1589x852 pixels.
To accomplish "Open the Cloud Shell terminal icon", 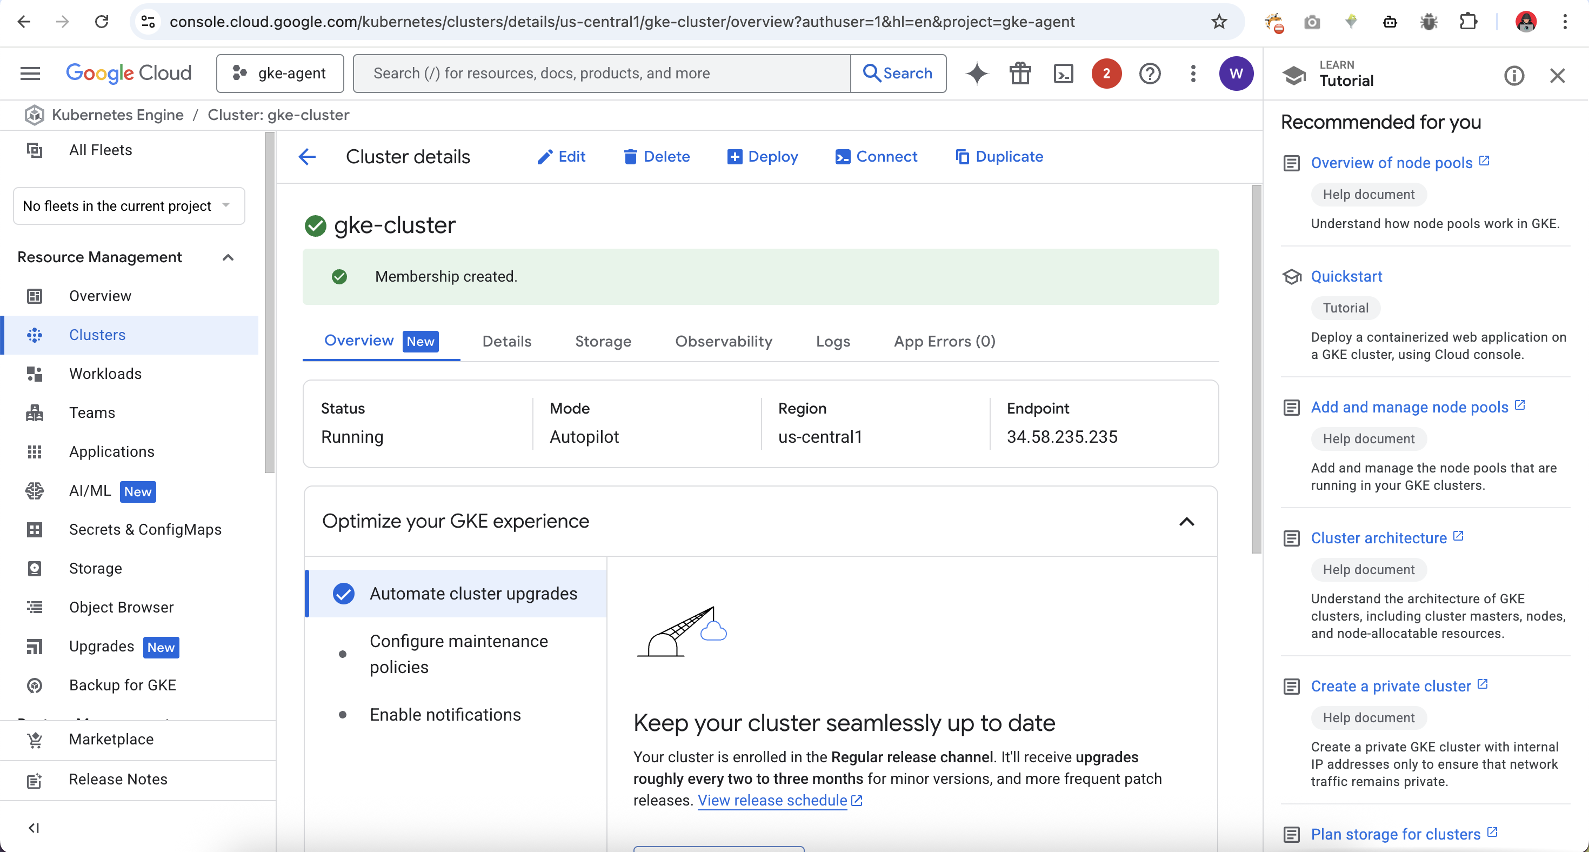I will pyautogui.click(x=1064, y=74).
